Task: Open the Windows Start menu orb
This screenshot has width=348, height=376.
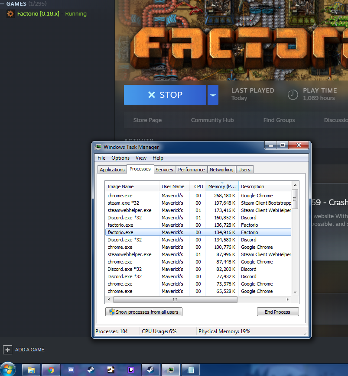Action: click(8, 369)
